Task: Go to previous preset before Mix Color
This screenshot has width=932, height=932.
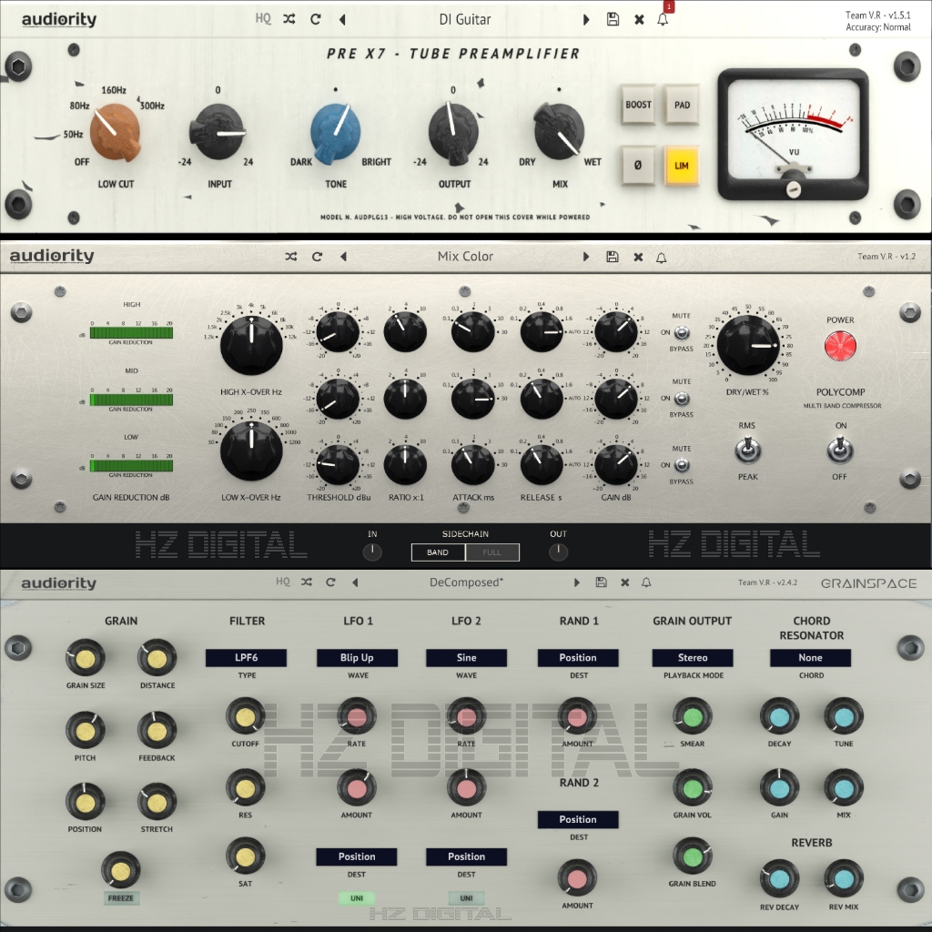Action: (343, 257)
